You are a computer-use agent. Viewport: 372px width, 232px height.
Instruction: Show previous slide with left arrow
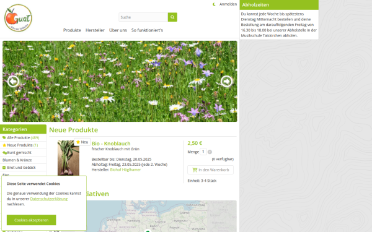[13, 82]
